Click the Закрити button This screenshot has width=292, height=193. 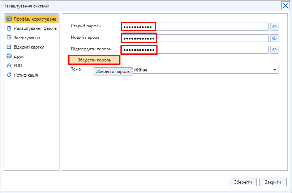coord(273,182)
